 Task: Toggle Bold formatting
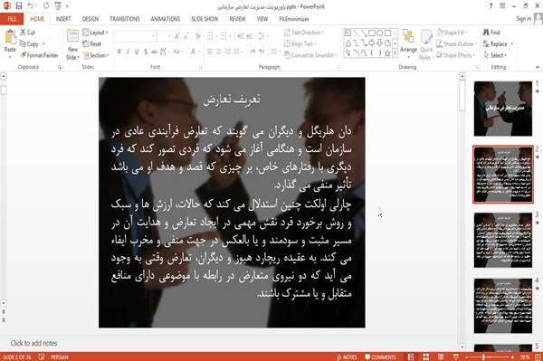pyautogui.click(x=119, y=52)
